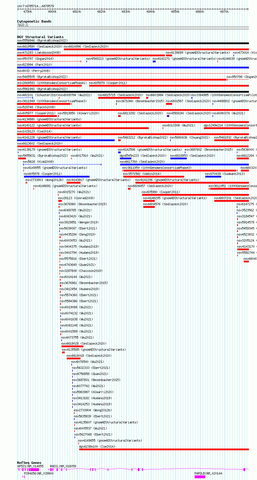Select nsv5919850 (Almarri2020) label

[x=79, y=113]
